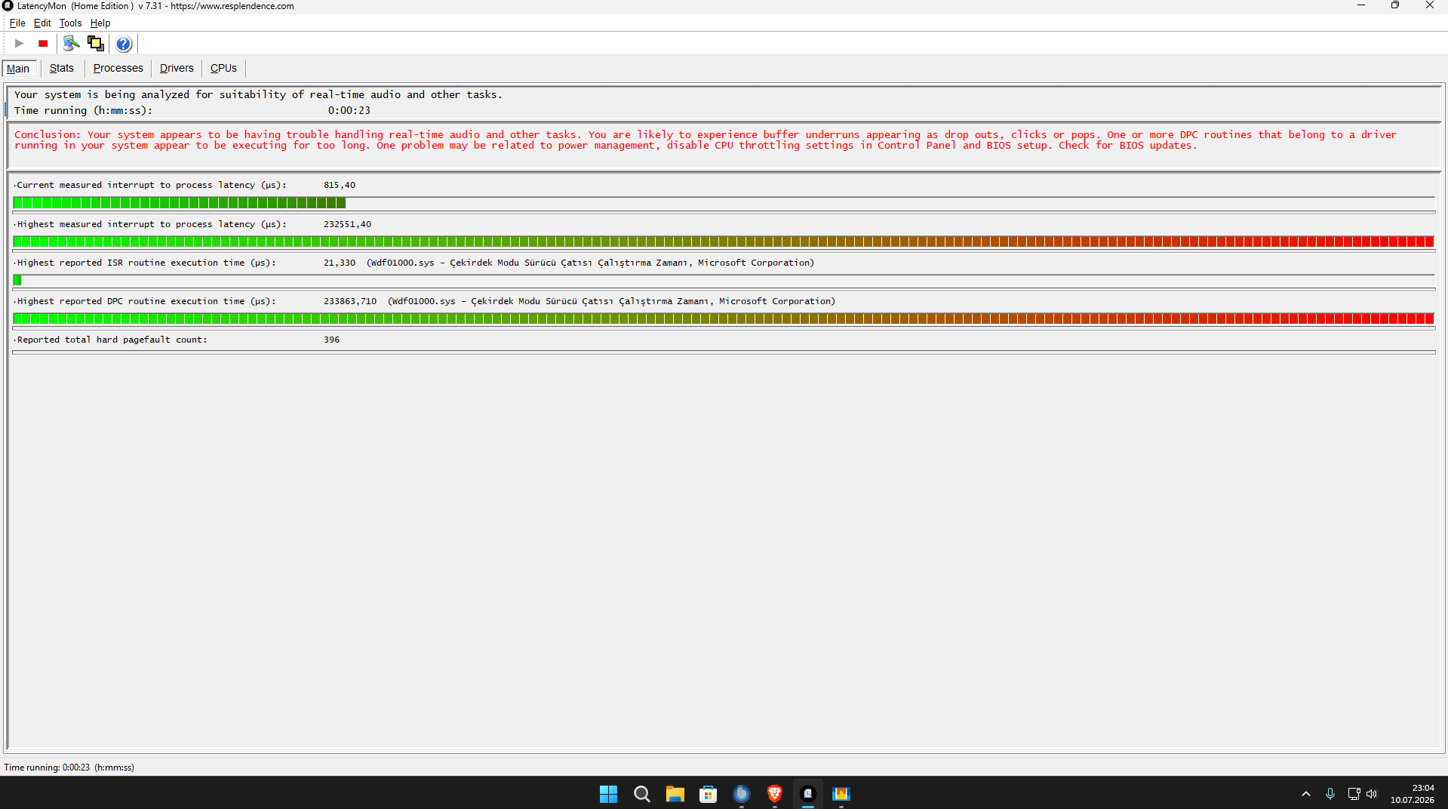The height and width of the screenshot is (809, 1448).
Task: Click the microphone tray icon
Action: click(x=1330, y=794)
